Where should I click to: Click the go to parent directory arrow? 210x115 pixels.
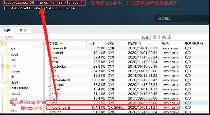tap(160, 37)
